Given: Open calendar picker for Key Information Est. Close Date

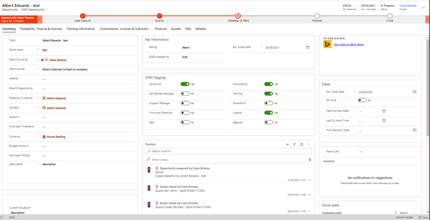Looking at the screenshot, I should [x=307, y=48].
